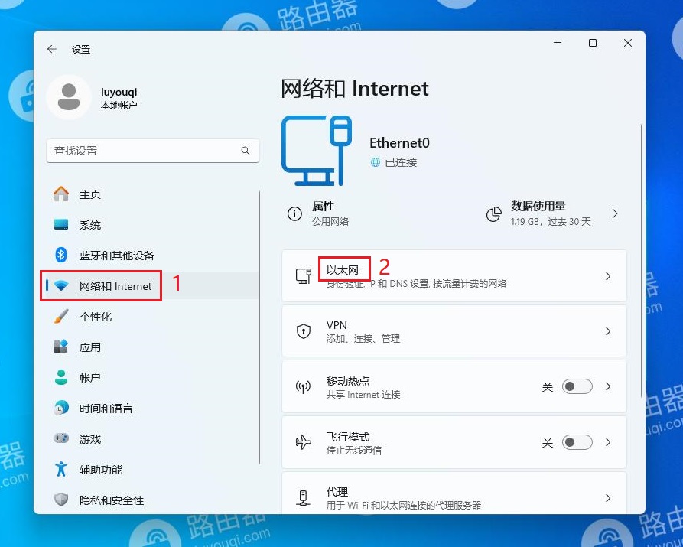This screenshot has width=683, height=547.
Task: Open the 以太网 row chevron
Action: click(608, 276)
